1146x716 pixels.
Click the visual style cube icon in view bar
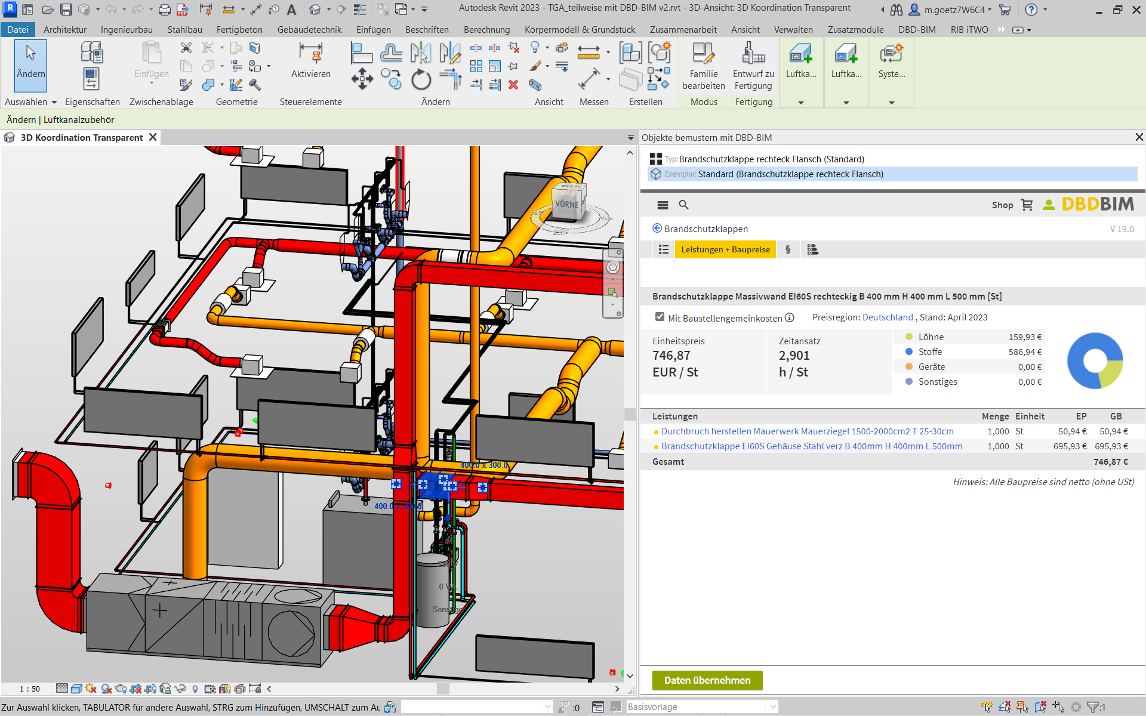point(76,689)
